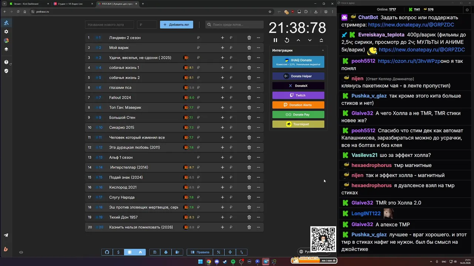Open more options for глазами пса

pos(258,88)
